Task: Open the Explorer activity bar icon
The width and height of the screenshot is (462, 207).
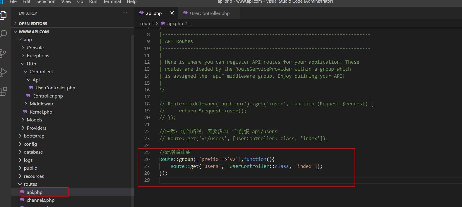Action: (x=3, y=15)
